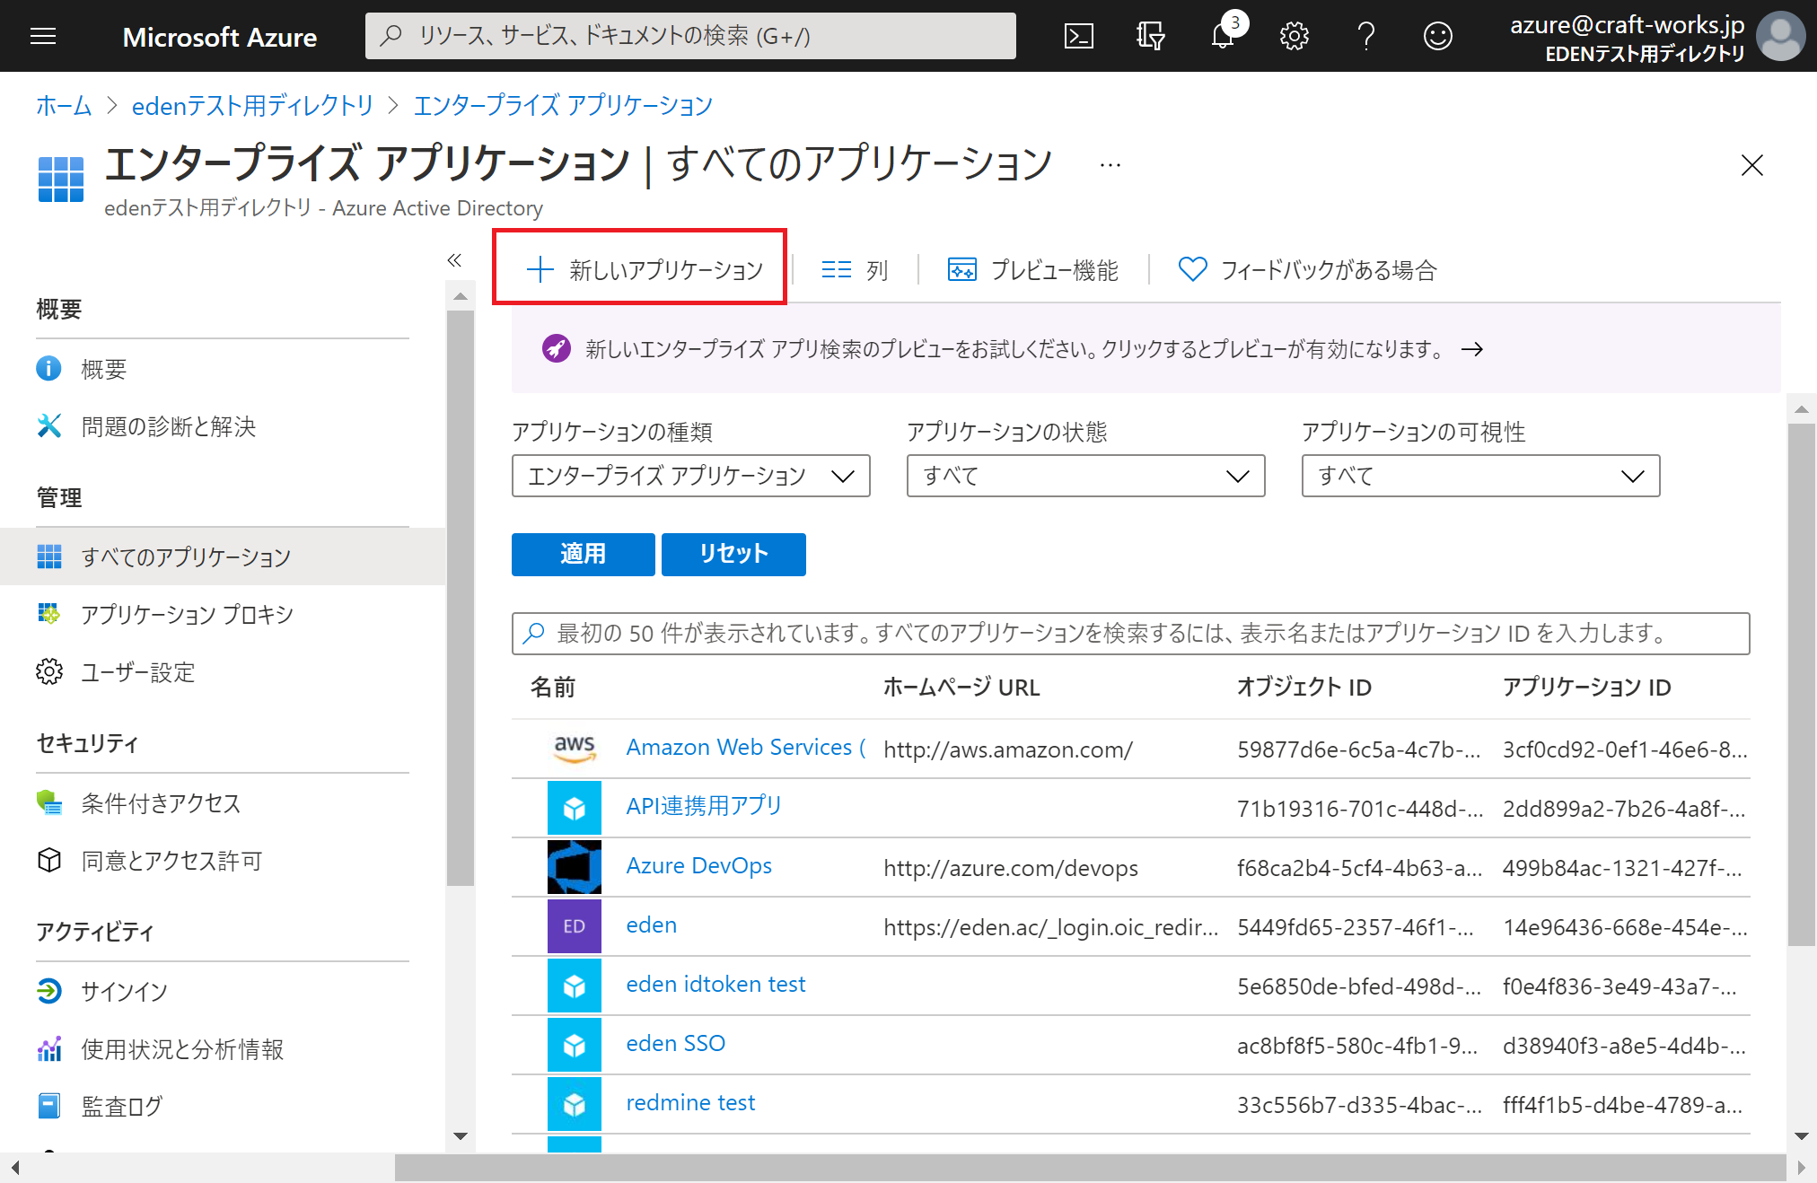Open Amazon Web Services application link
Viewport: 1817px width, 1183px height.
pos(745,748)
